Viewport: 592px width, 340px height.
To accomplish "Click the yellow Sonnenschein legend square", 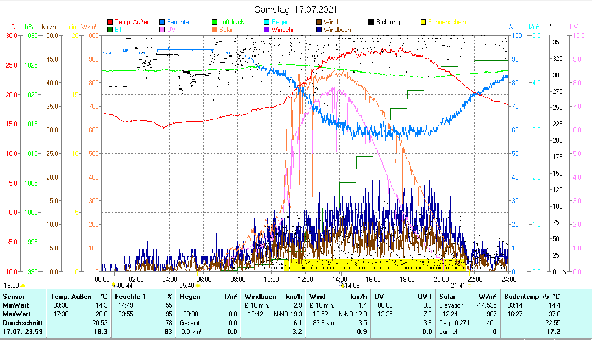I will coord(423,23).
